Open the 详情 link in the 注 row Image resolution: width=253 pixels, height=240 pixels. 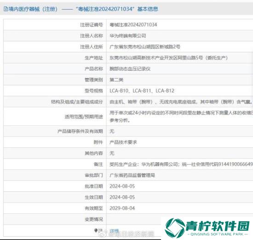tap(114, 231)
